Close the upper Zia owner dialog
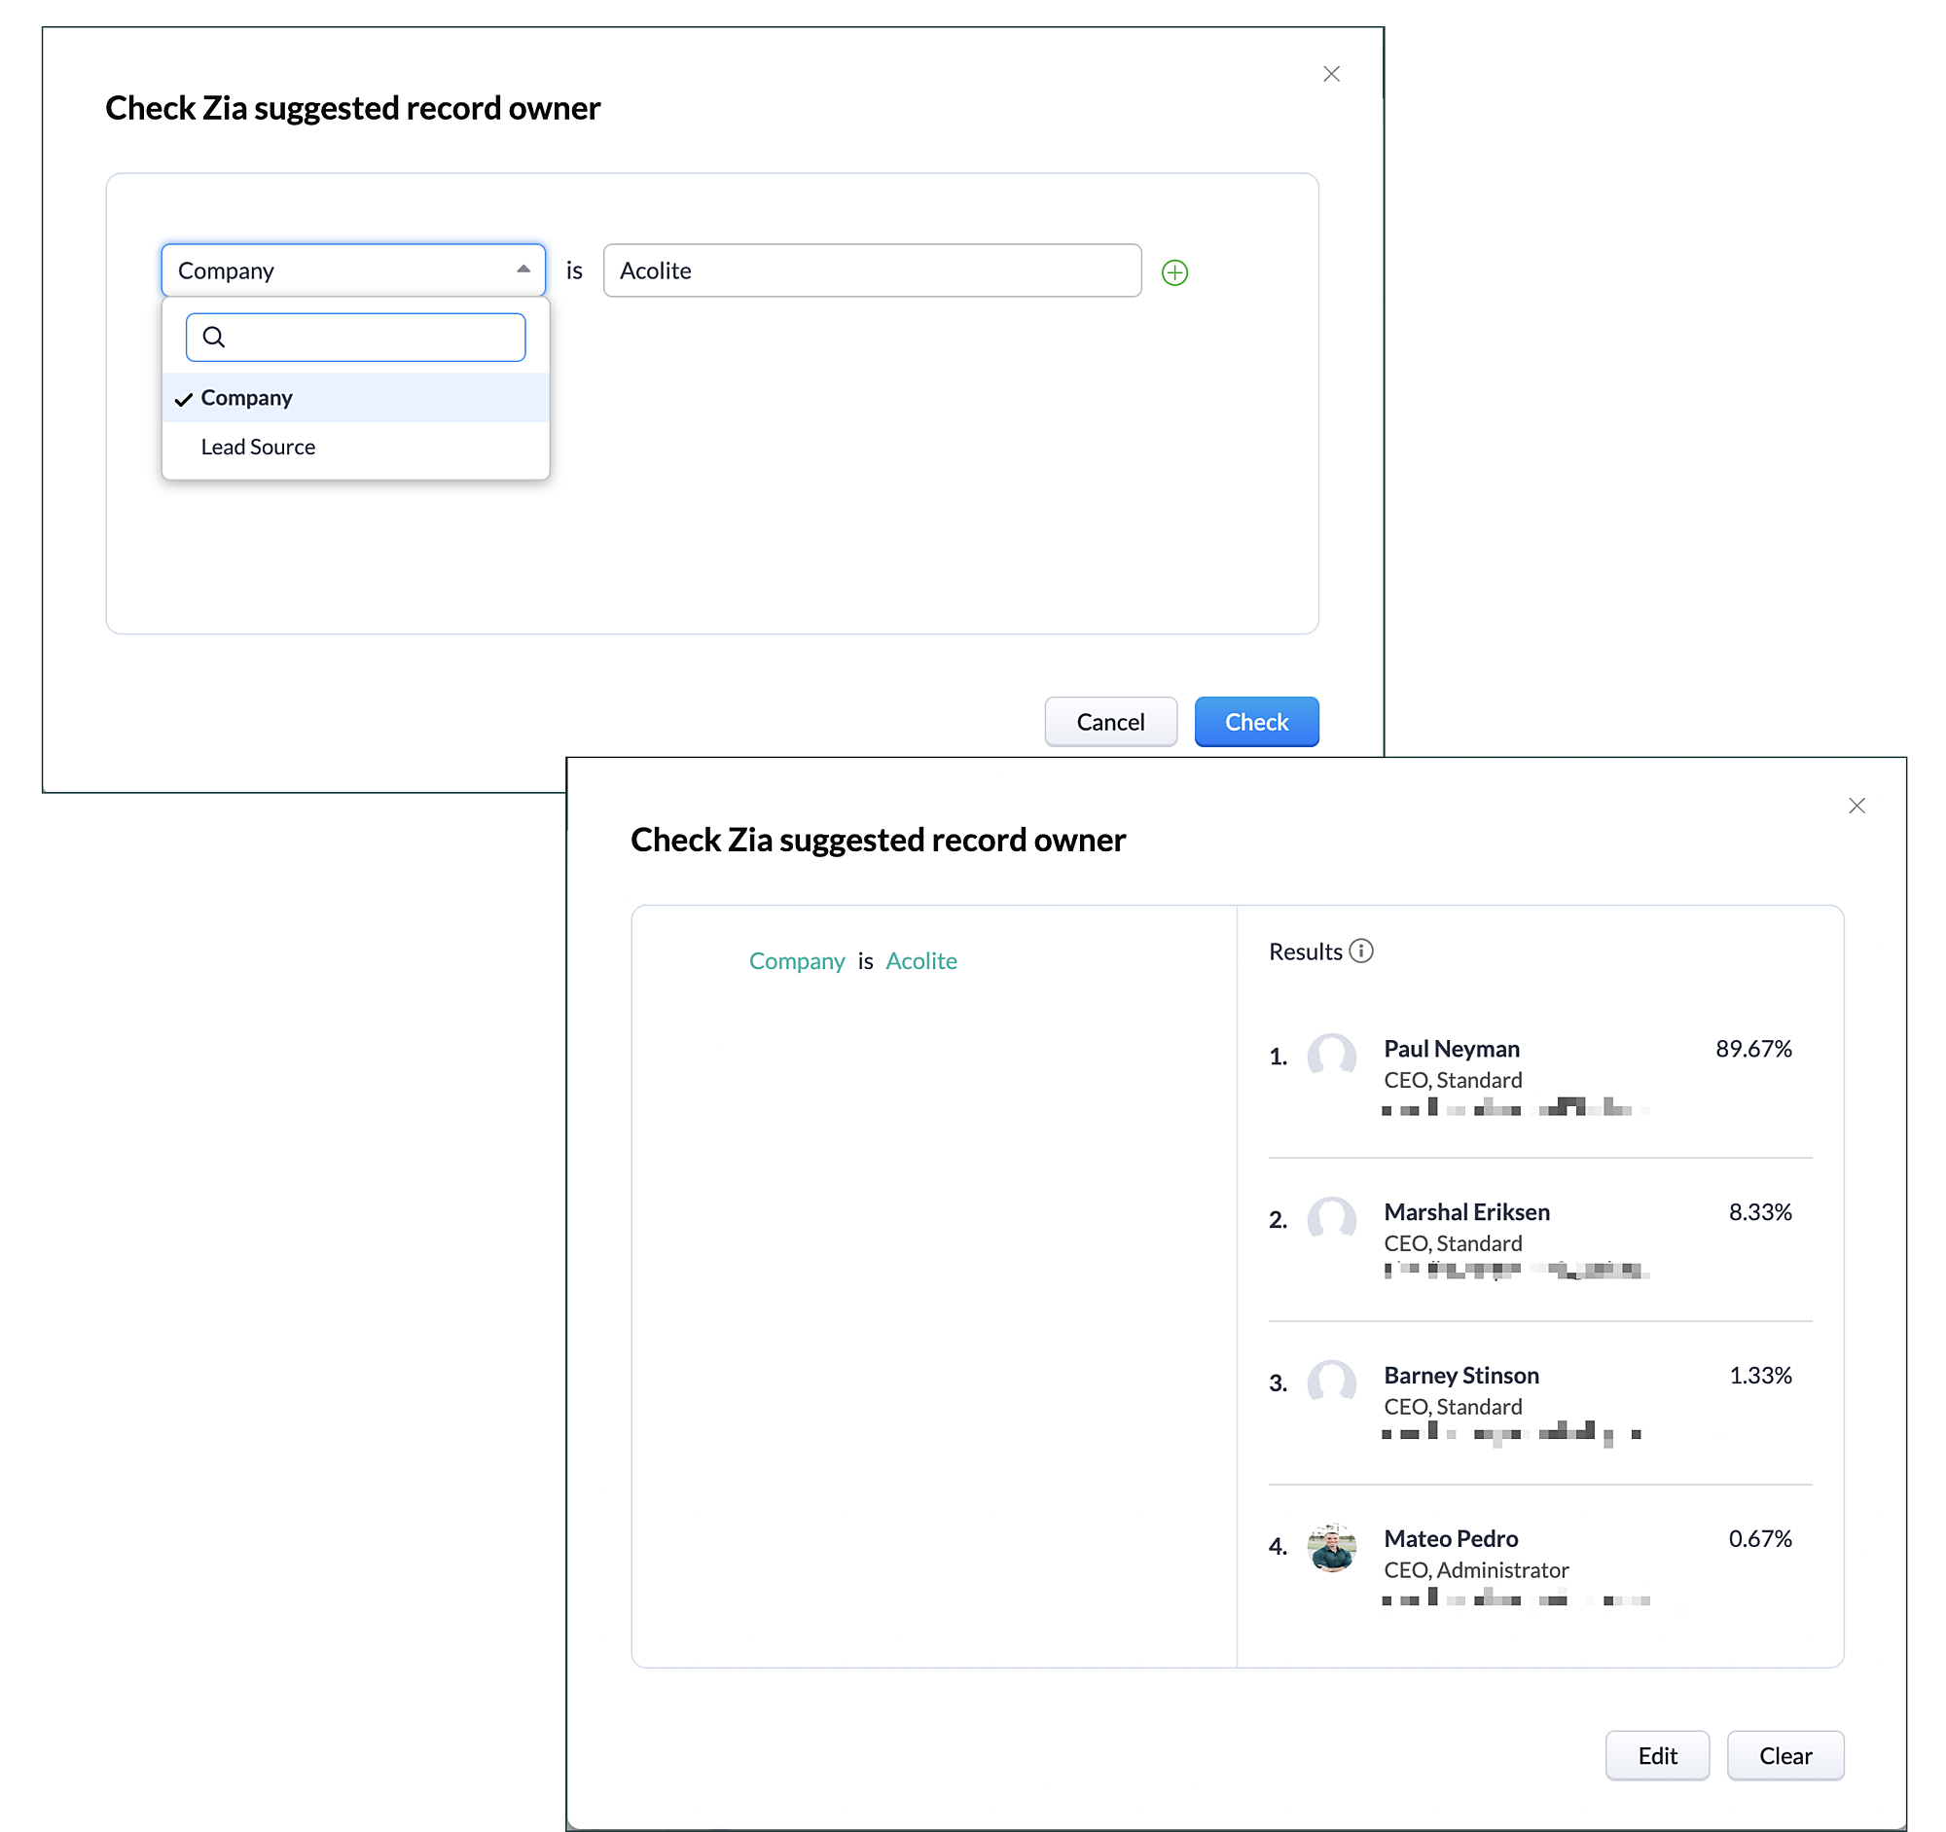This screenshot has height=1832, width=1946. (x=1330, y=73)
